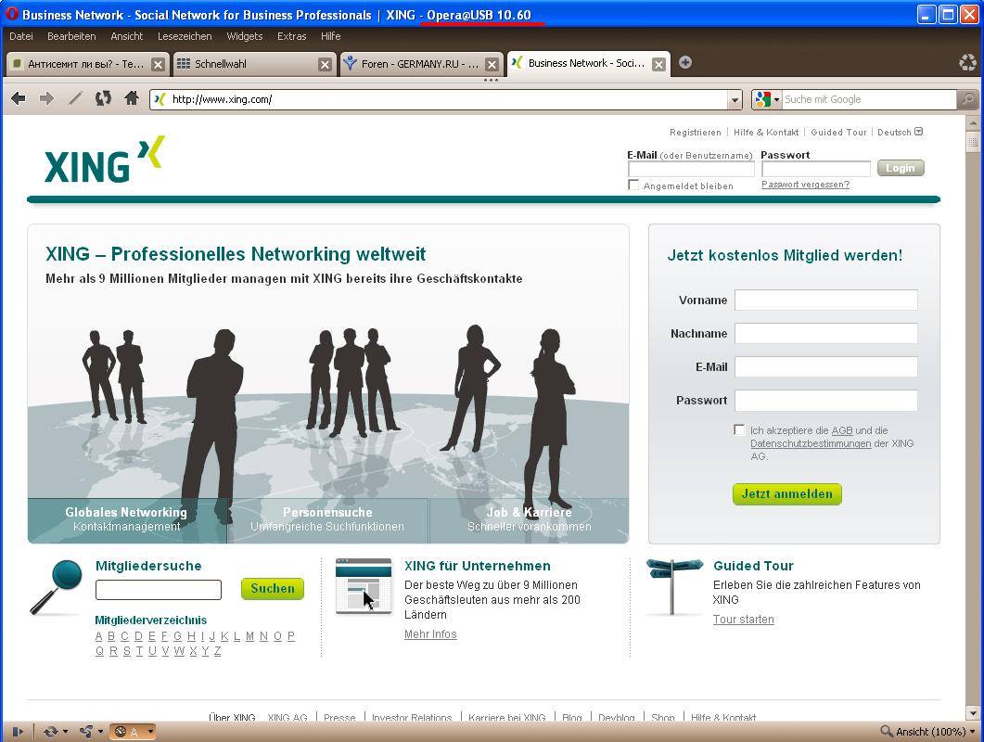Viewport: 984px width, 742px height.
Task: Click the Opera Unite icon in status bar
Action: point(86,731)
